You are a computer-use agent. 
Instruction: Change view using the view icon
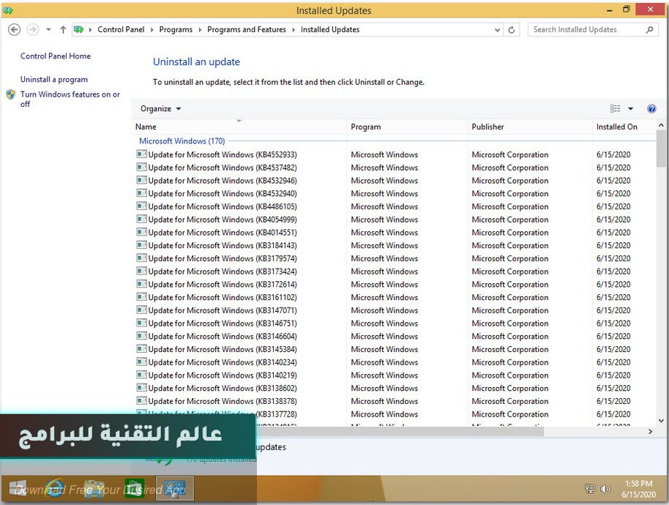click(x=615, y=108)
